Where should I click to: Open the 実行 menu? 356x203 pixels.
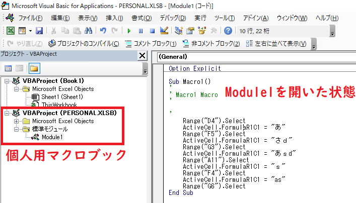(x=200, y=18)
